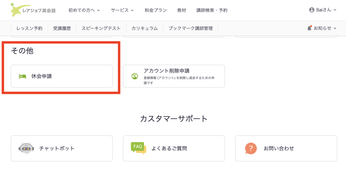
Task: Open the Saiさん account dropdown
Action: [x=323, y=10]
